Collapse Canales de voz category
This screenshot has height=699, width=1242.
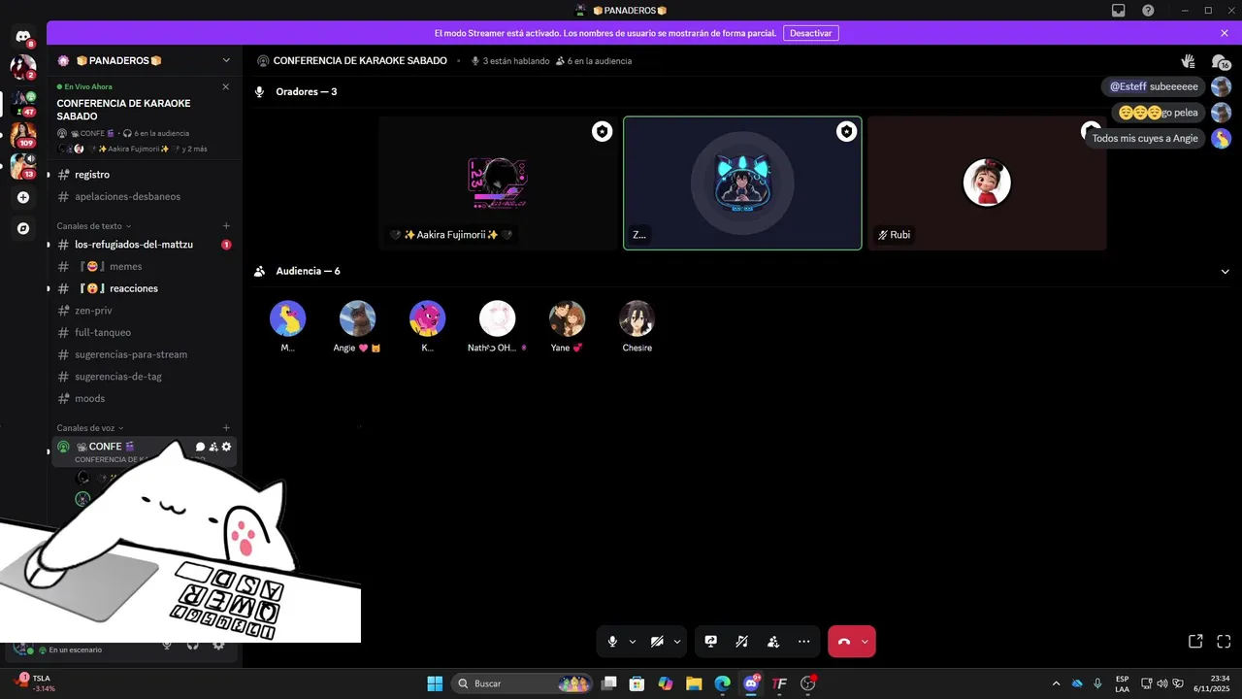90,428
